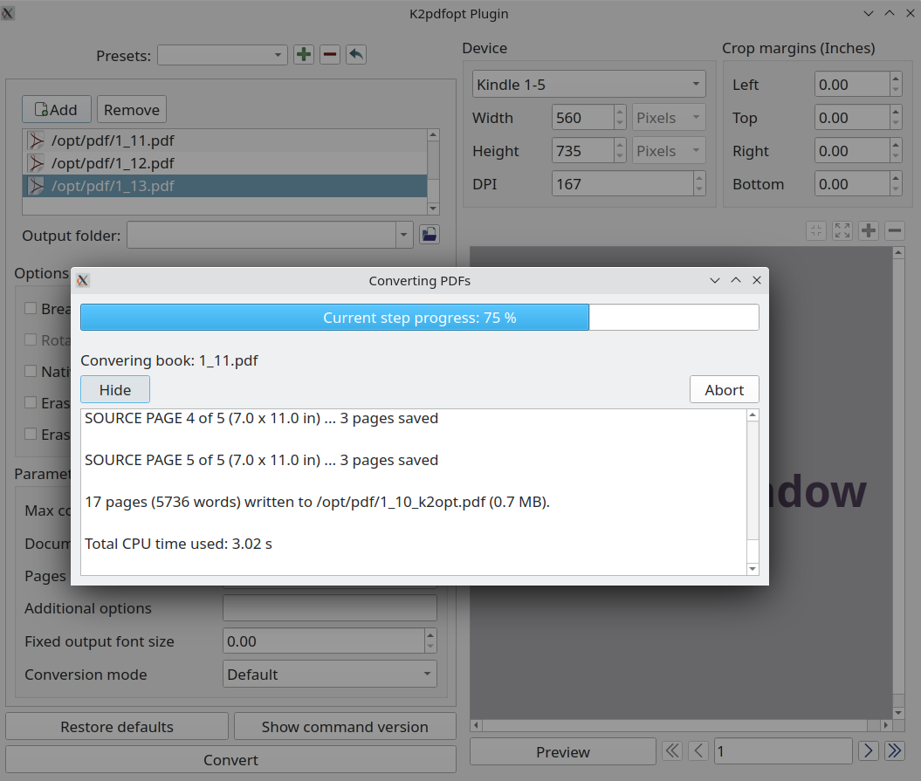Click the Additional options input field
This screenshot has height=781, width=921.
[x=329, y=607]
